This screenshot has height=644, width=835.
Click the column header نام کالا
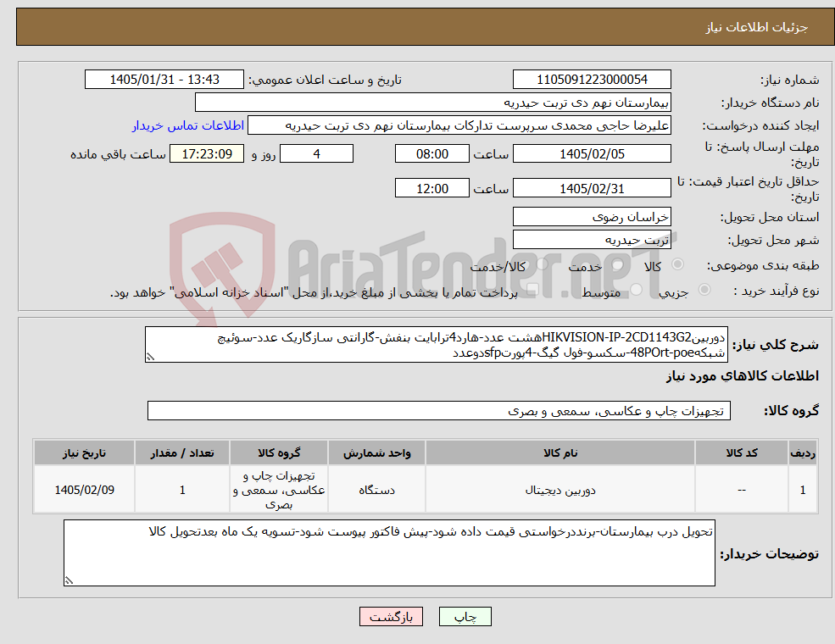560,453
